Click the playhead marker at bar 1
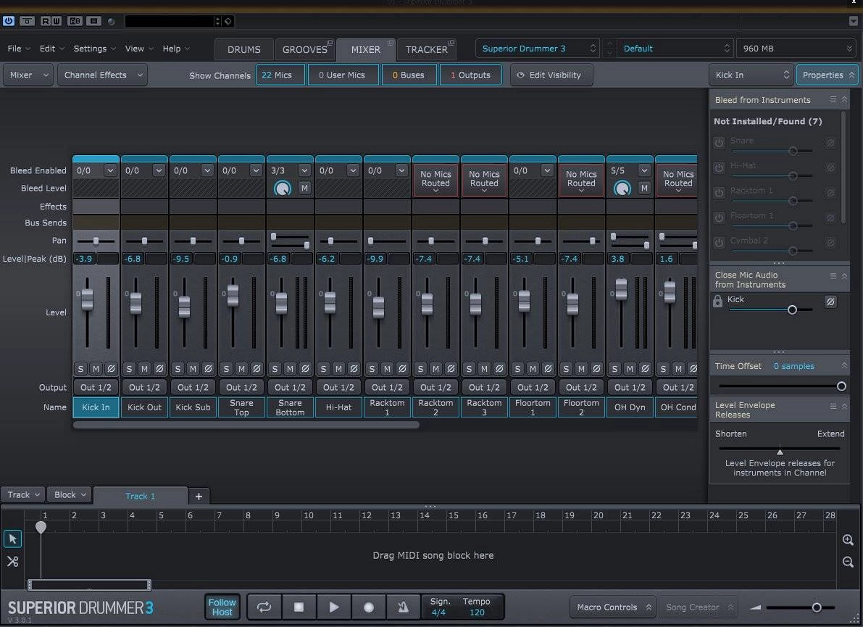This screenshot has width=863, height=627. coord(41,527)
